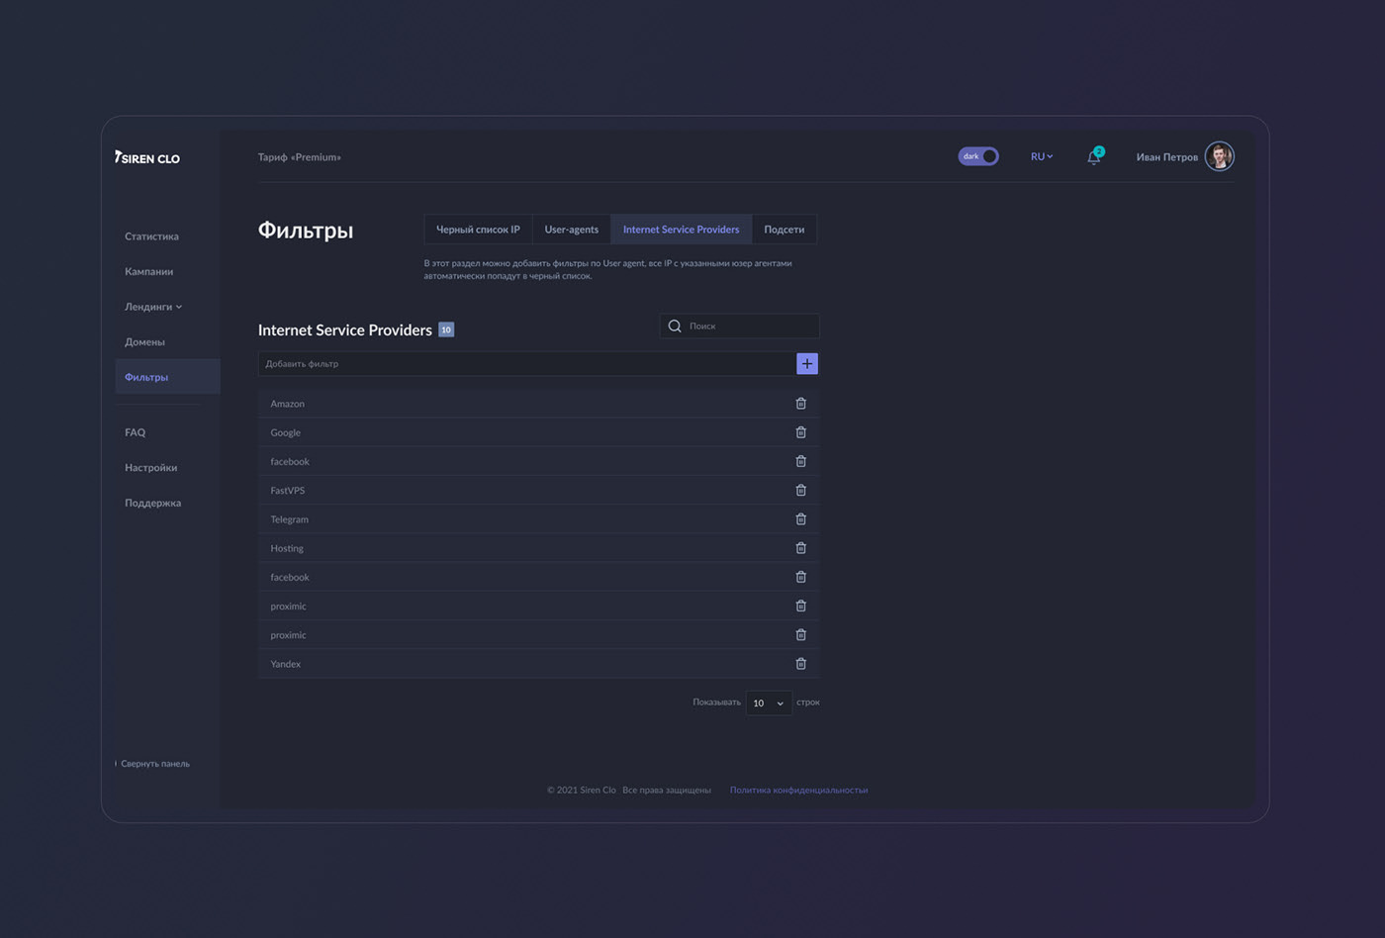
Task: Open the Подсети tab
Action: pos(784,230)
